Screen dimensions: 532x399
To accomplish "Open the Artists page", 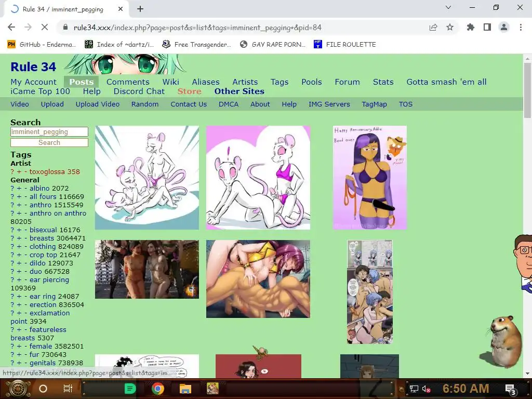I will pos(245,82).
